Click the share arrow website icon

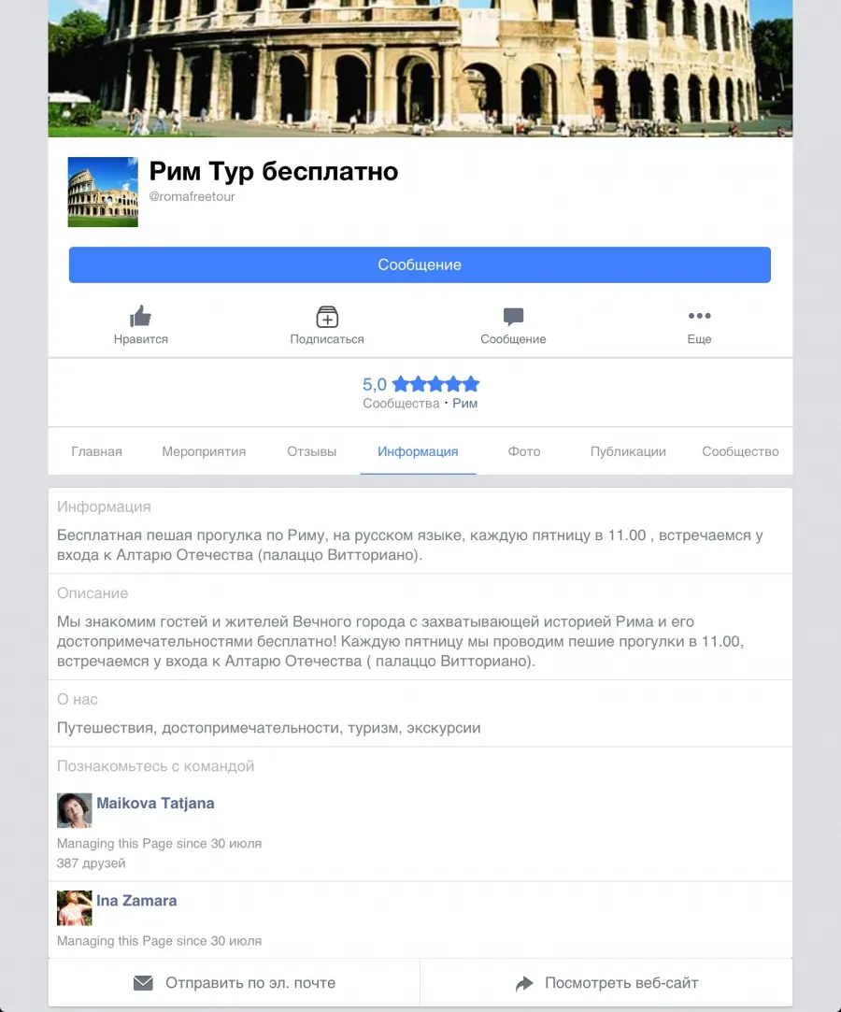click(524, 983)
